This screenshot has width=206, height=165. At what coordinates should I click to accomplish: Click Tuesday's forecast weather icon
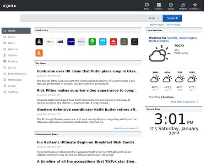coord(180,79)
